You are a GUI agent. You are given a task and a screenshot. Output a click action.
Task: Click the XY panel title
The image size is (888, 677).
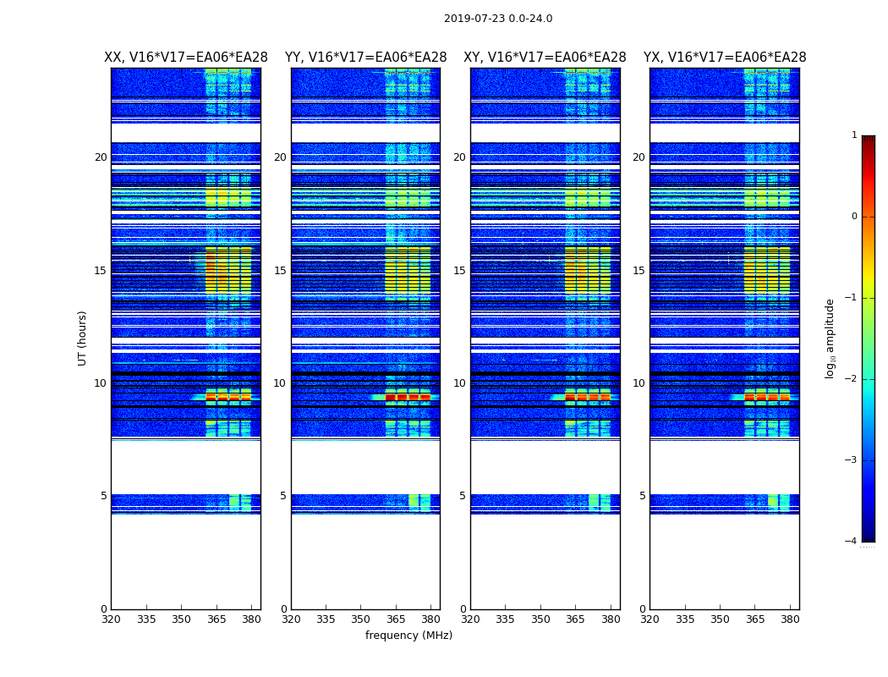pos(545,58)
